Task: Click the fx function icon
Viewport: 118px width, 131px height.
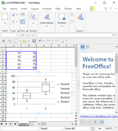Action: (23, 35)
